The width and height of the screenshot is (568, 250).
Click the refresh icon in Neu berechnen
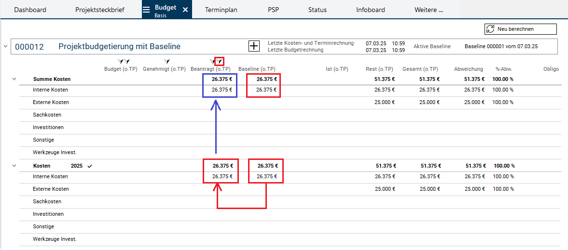(x=490, y=29)
